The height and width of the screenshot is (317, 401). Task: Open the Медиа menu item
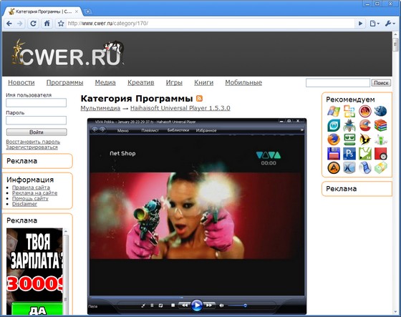(105, 82)
